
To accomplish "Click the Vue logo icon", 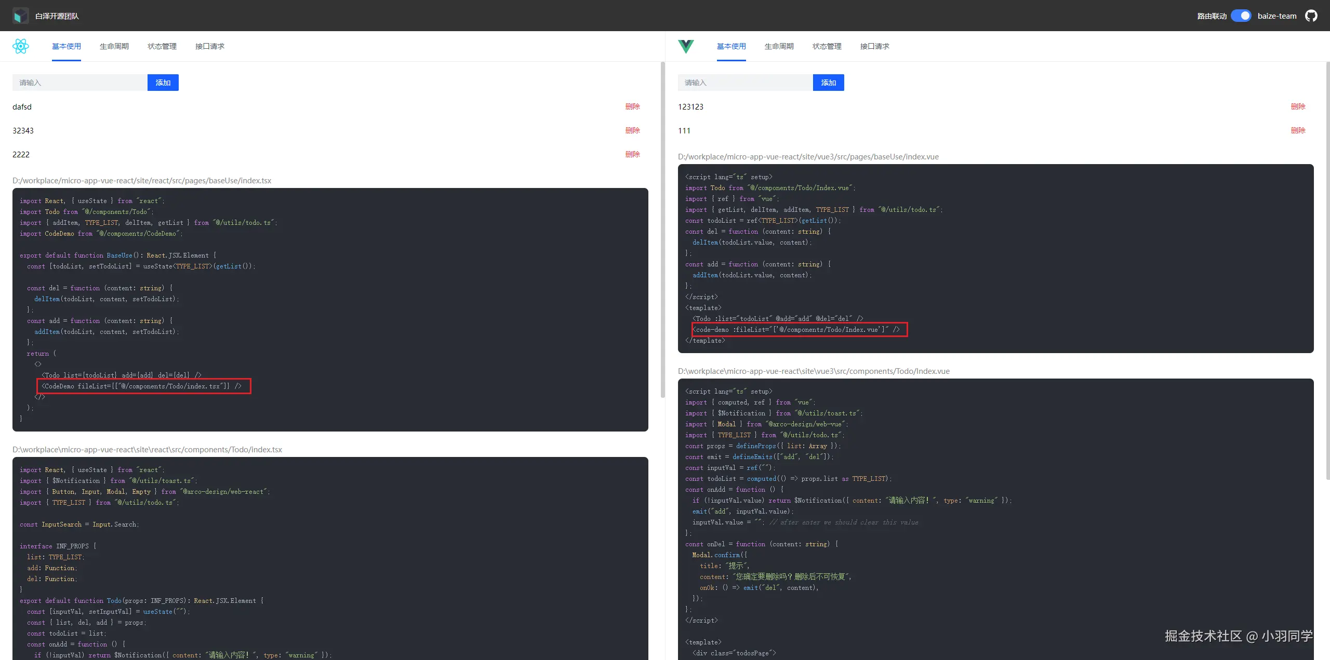I will coord(686,46).
